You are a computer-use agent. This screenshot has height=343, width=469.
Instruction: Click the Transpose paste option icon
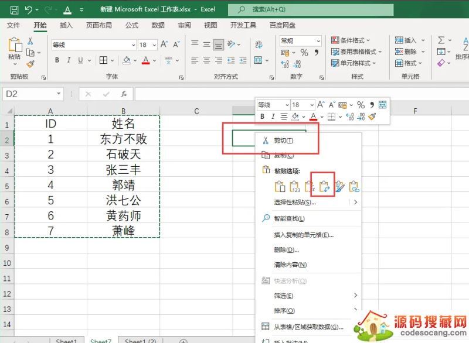324,187
